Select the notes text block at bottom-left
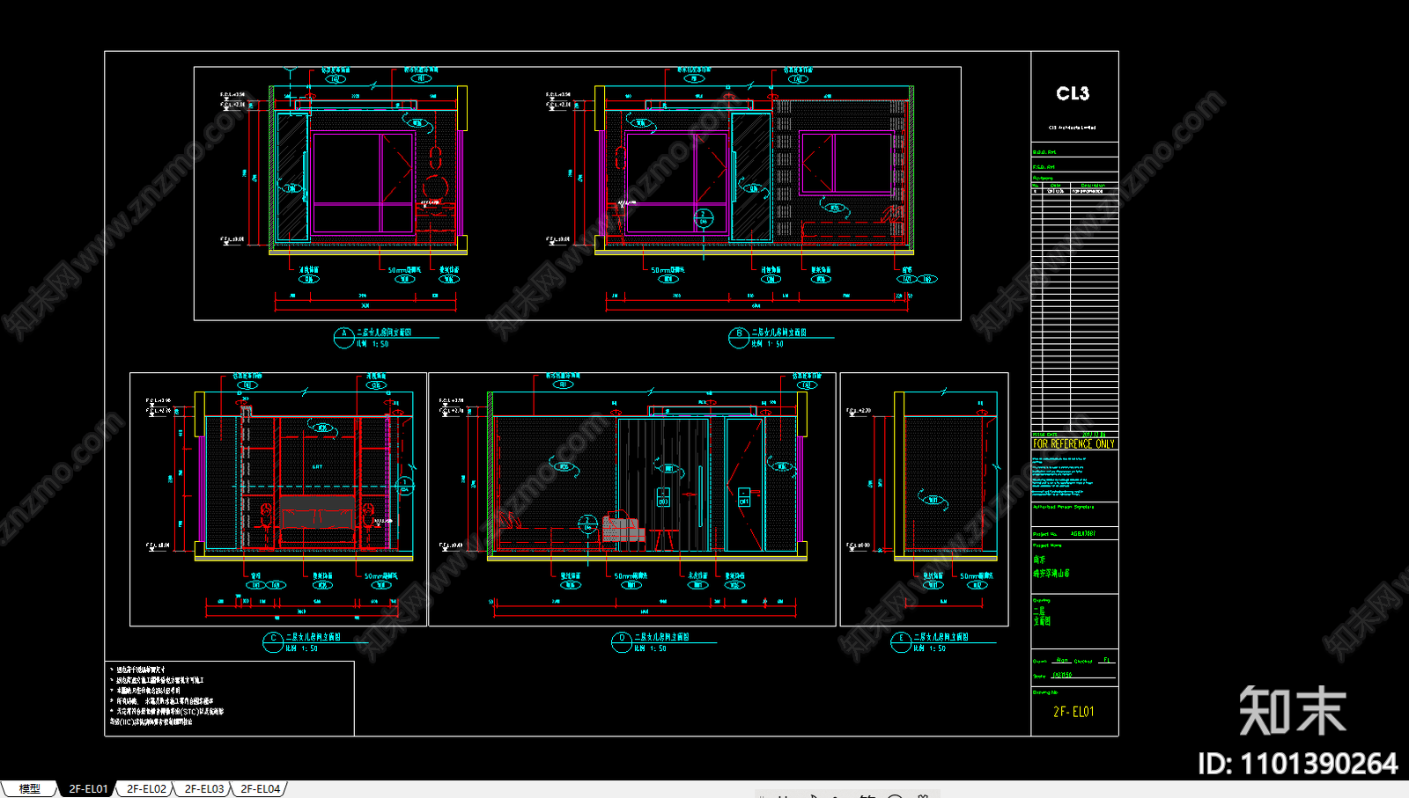This screenshot has height=798, width=1409. (167, 696)
